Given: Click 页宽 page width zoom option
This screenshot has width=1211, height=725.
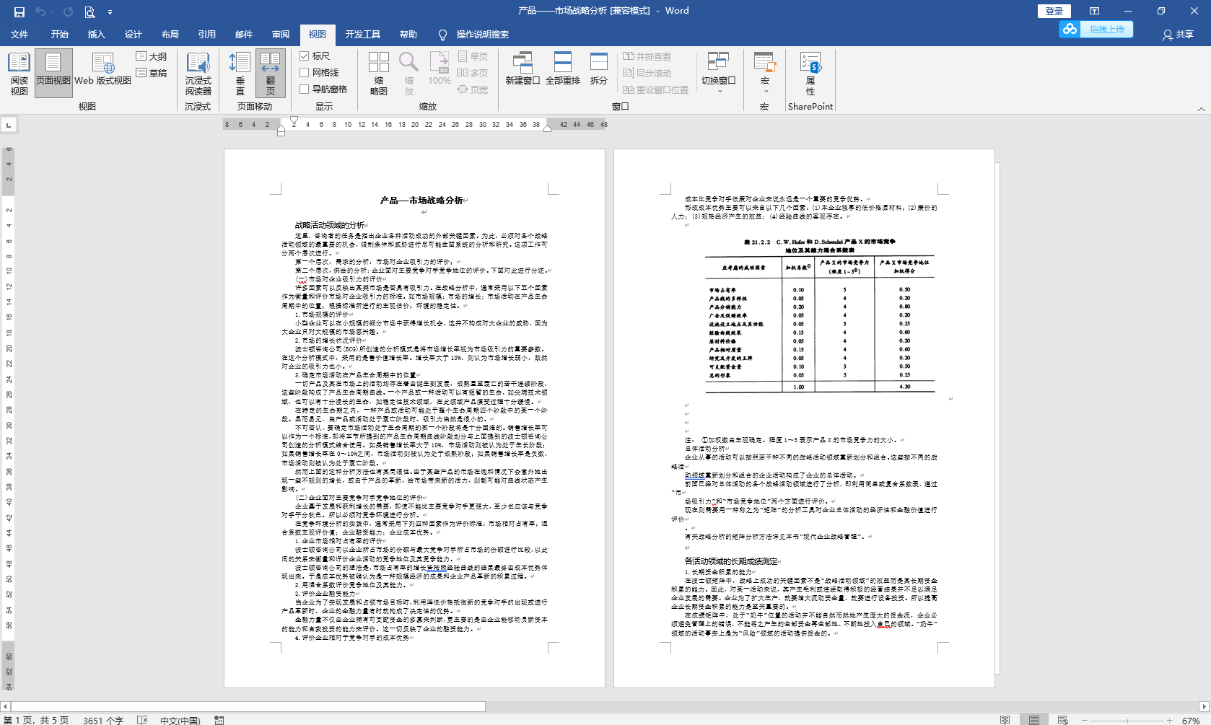Looking at the screenshot, I should (473, 89).
